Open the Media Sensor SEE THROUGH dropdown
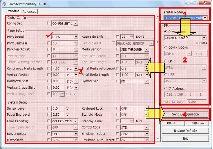 [147, 50]
